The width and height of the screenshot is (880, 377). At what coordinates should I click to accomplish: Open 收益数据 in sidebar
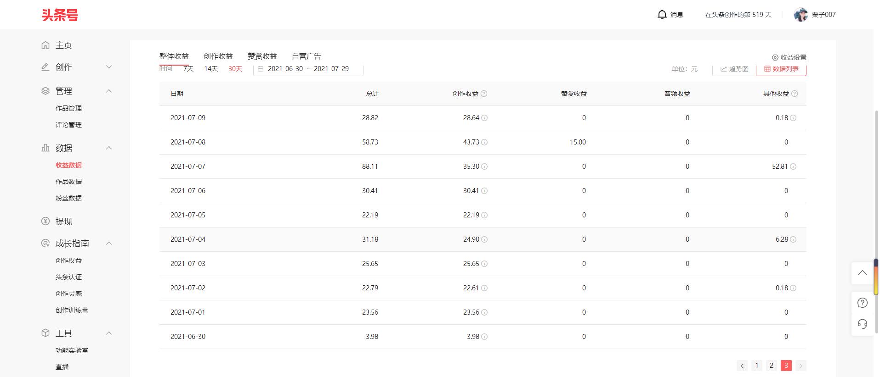tap(68, 165)
